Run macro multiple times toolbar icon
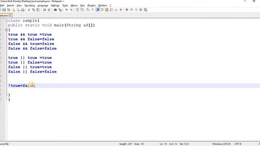The image size is (260, 146). tap(141, 10)
